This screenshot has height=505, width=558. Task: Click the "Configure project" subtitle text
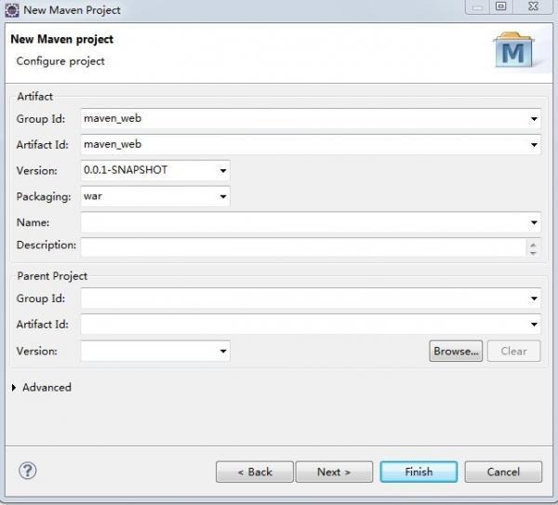click(60, 61)
